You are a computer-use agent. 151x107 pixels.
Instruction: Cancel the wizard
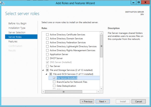point(139,101)
